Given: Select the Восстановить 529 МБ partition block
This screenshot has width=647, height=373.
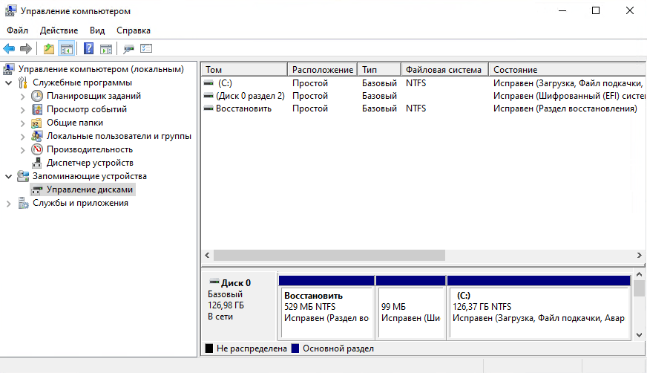Looking at the screenshot, I should point(326,312).
